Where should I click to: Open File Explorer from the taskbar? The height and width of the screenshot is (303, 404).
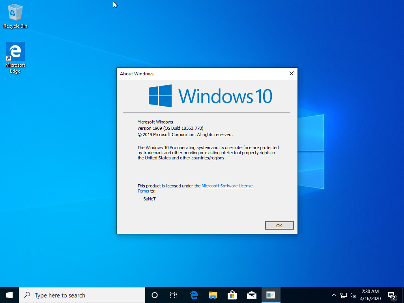(x=213, y=295)
